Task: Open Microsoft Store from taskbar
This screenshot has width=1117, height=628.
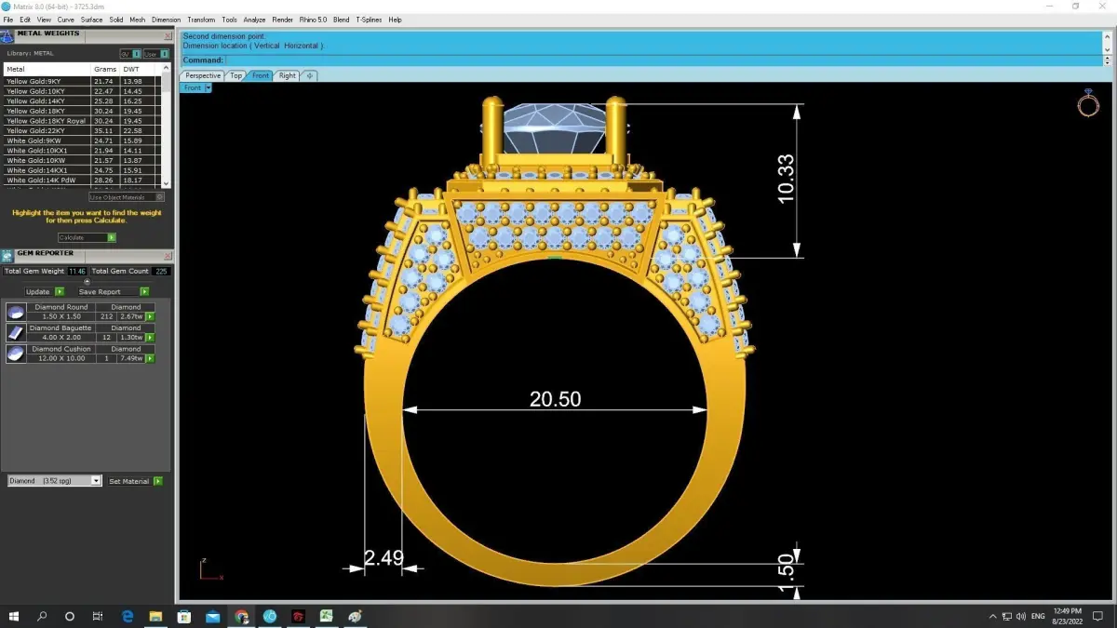Action: (184, 617)
